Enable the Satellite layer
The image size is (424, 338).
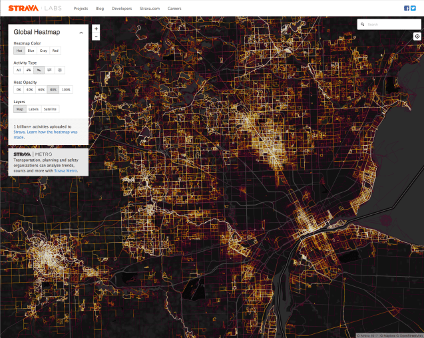50,108
